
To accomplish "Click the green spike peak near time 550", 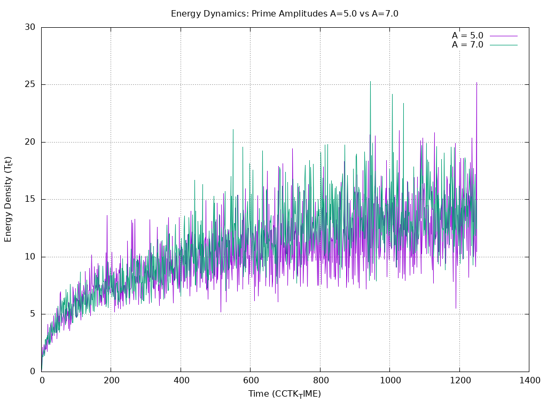I will (x=233, y=130).
